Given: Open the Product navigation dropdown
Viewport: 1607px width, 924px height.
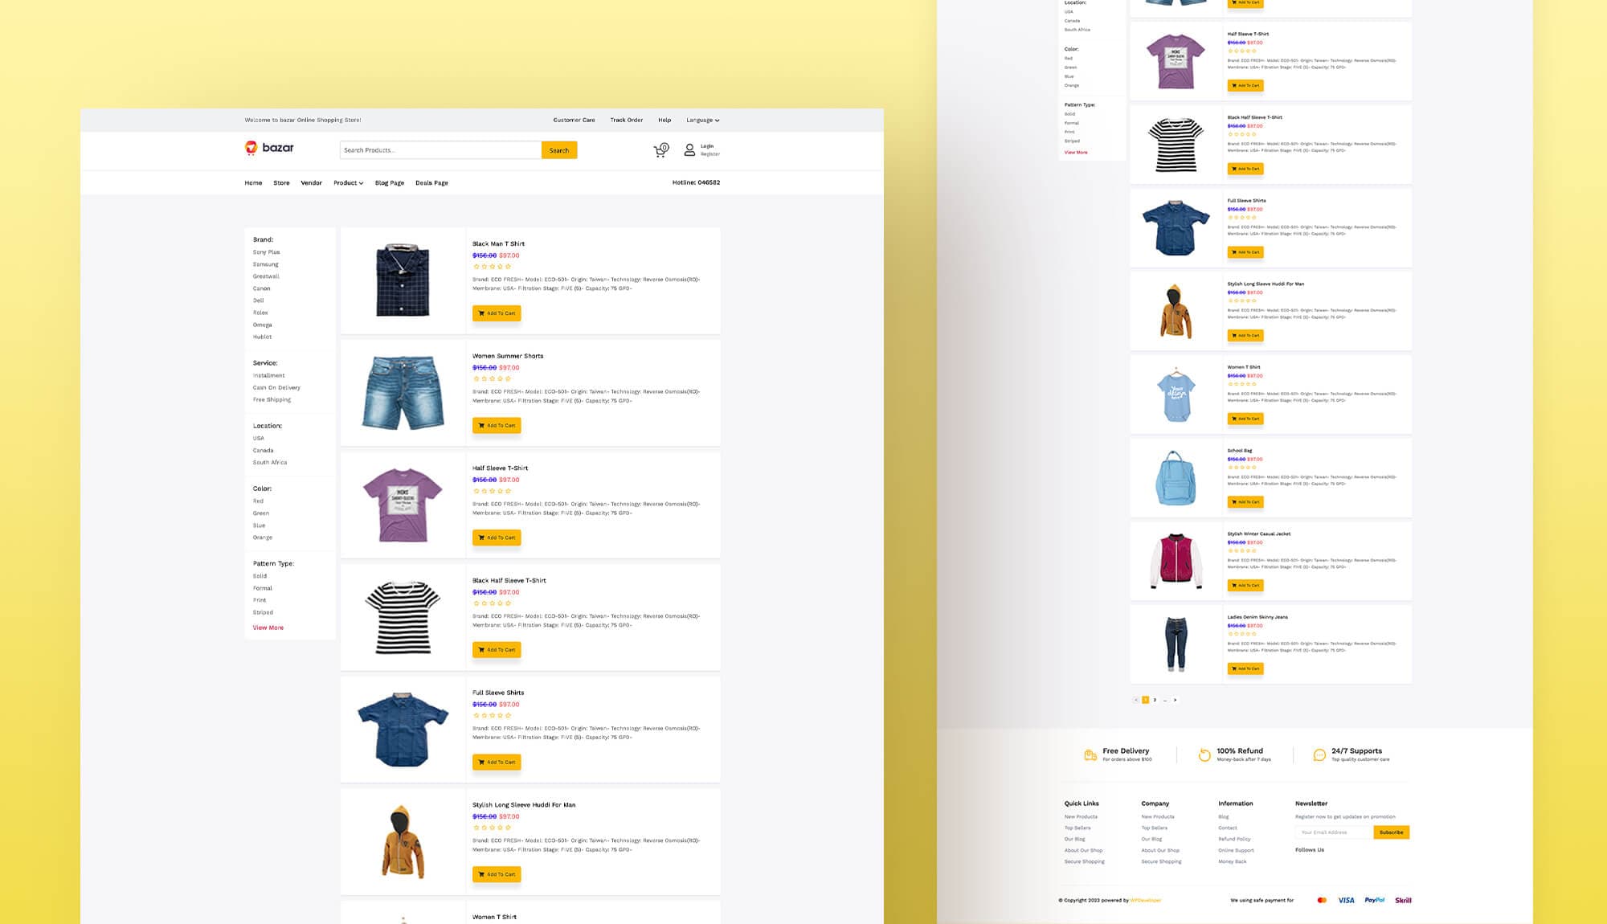Looking at the screenshot, I should pos(348,182).
